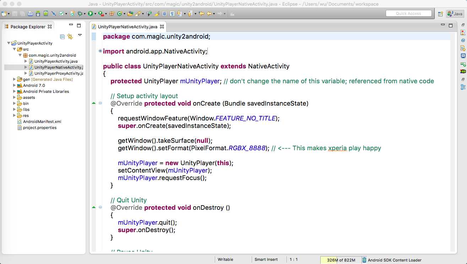Toggle Link with Editor in Package Explorer
This screenshot has width=467, height=264.
pos(70,36)
